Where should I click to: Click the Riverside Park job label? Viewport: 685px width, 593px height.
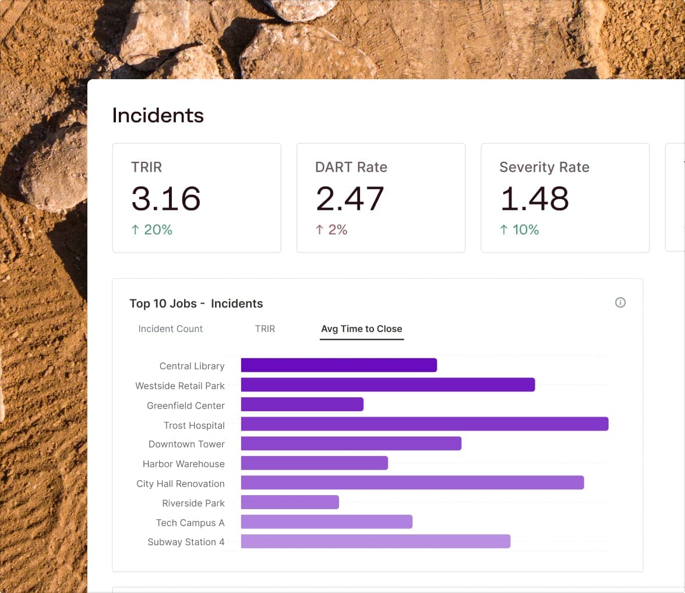193,503
